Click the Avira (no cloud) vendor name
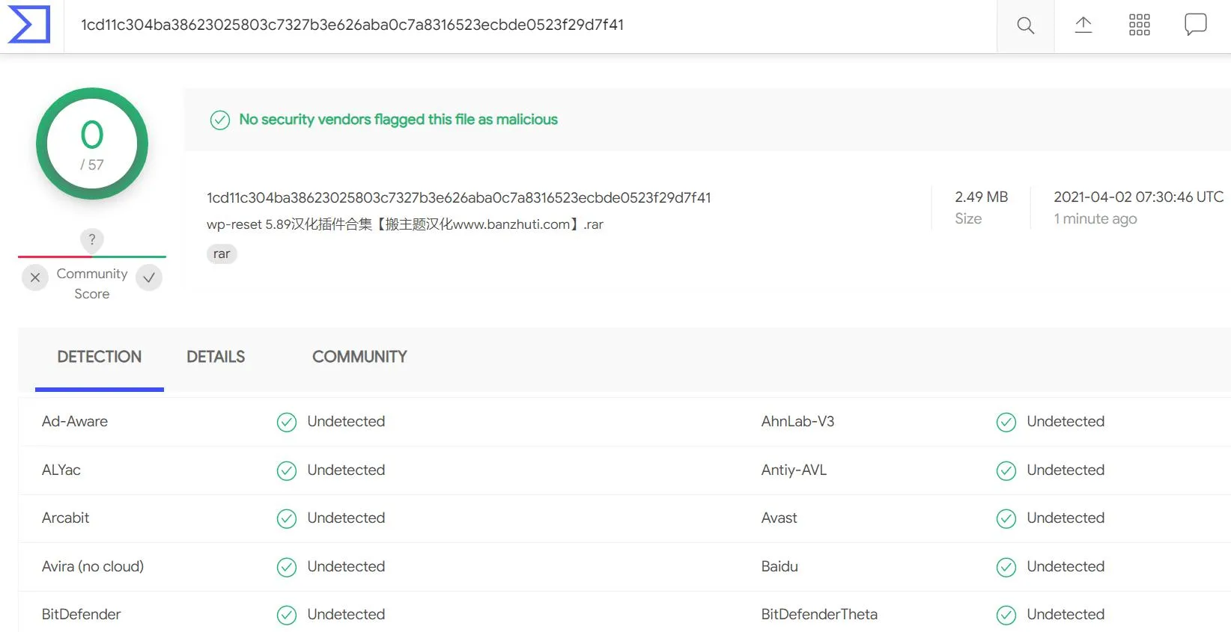This screenshot has width=1231, height=632. tap(93, 566)
